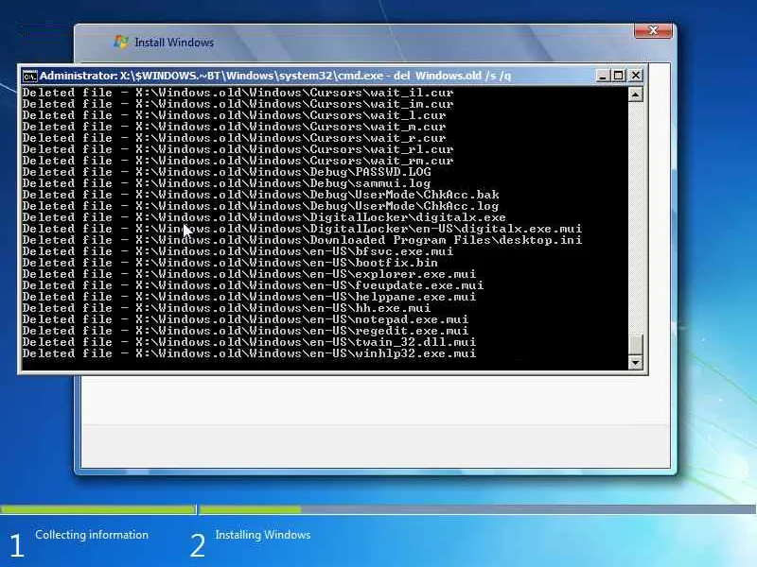Click the line ending DigitalLocker\digitalx.exe
This screenshot has width=757, height=567.
(265, 217)
